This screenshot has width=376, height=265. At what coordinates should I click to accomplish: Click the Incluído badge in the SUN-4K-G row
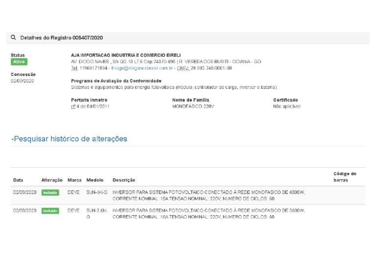pos(50,192)
